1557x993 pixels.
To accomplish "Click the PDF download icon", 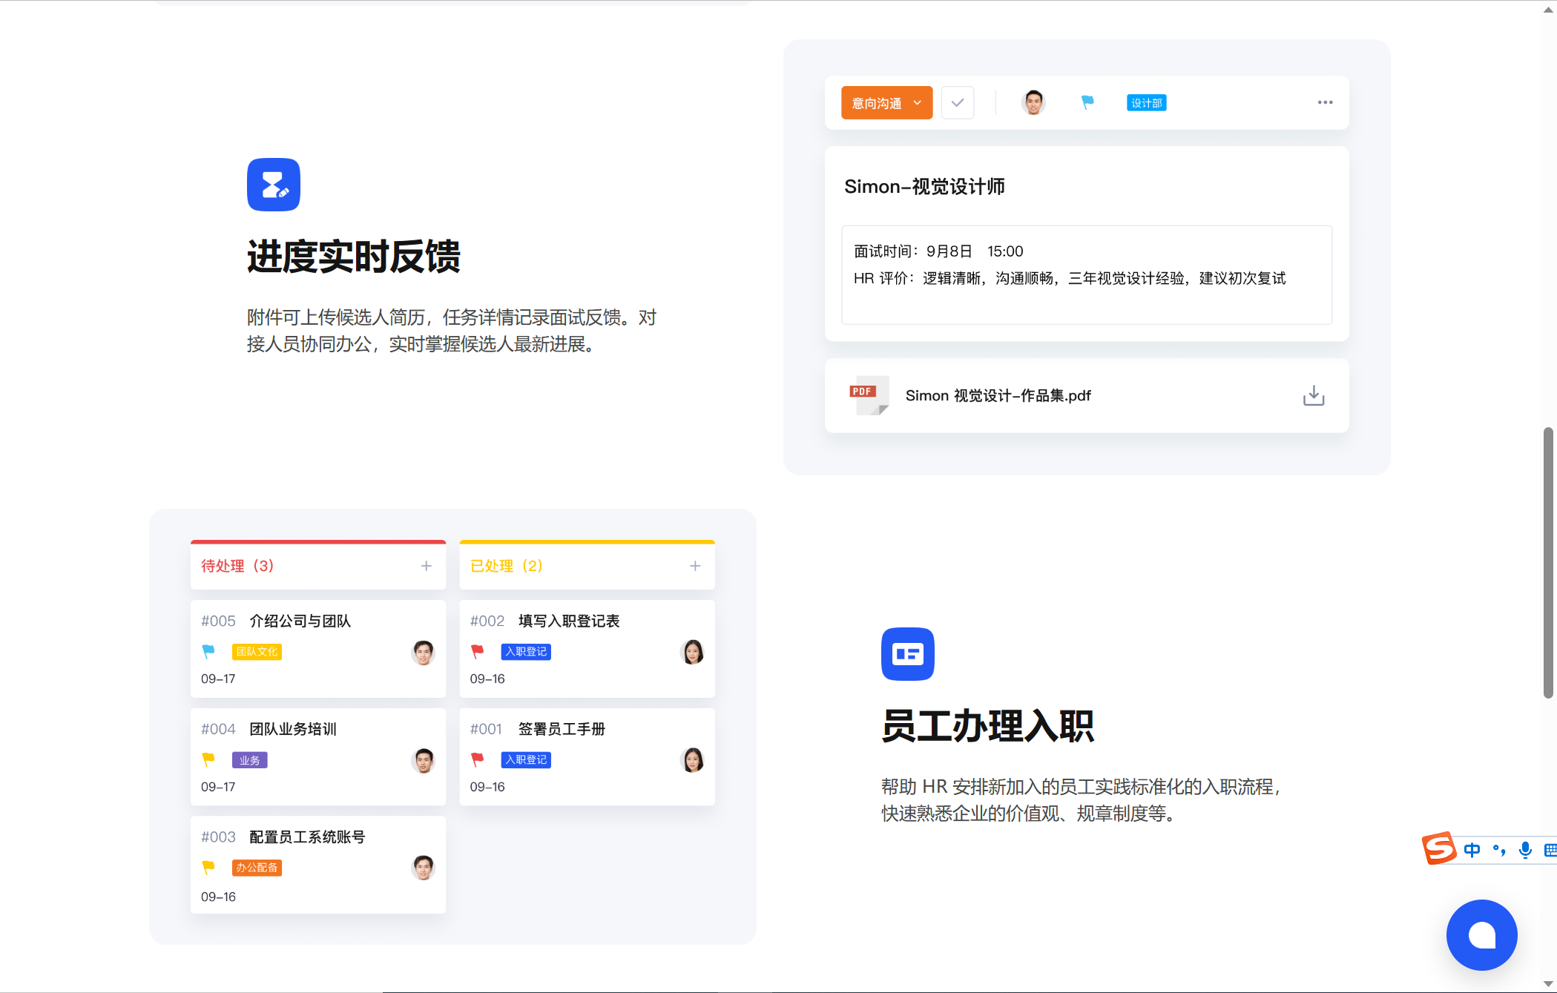I will 1313,395.
